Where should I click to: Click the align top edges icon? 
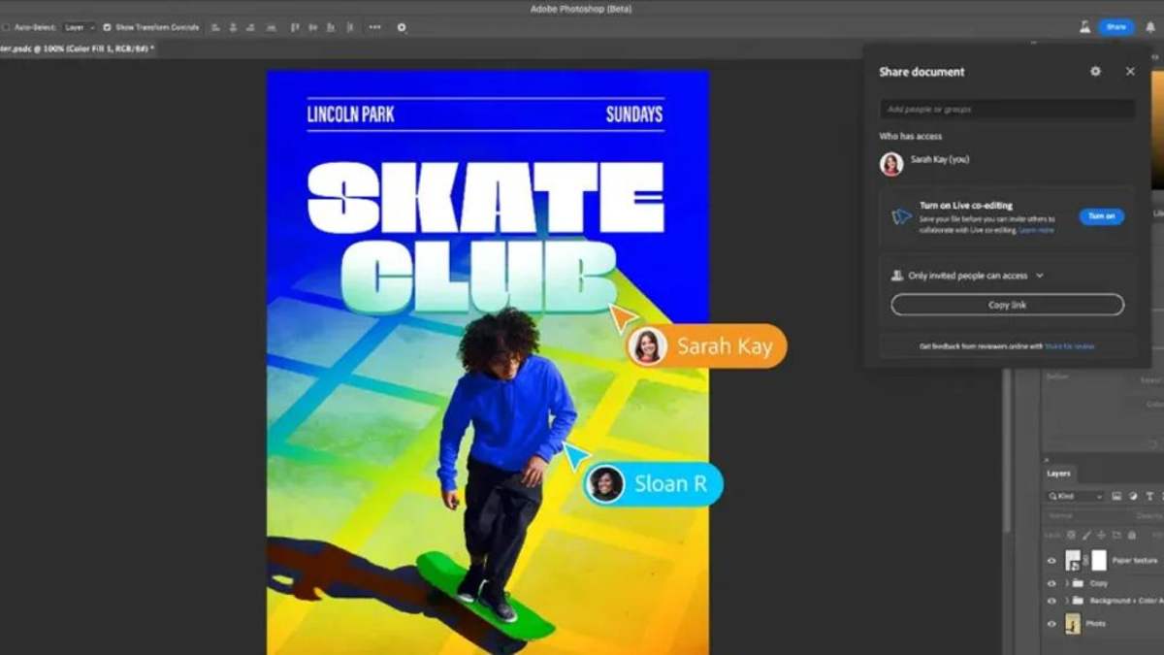pos(296,27)
